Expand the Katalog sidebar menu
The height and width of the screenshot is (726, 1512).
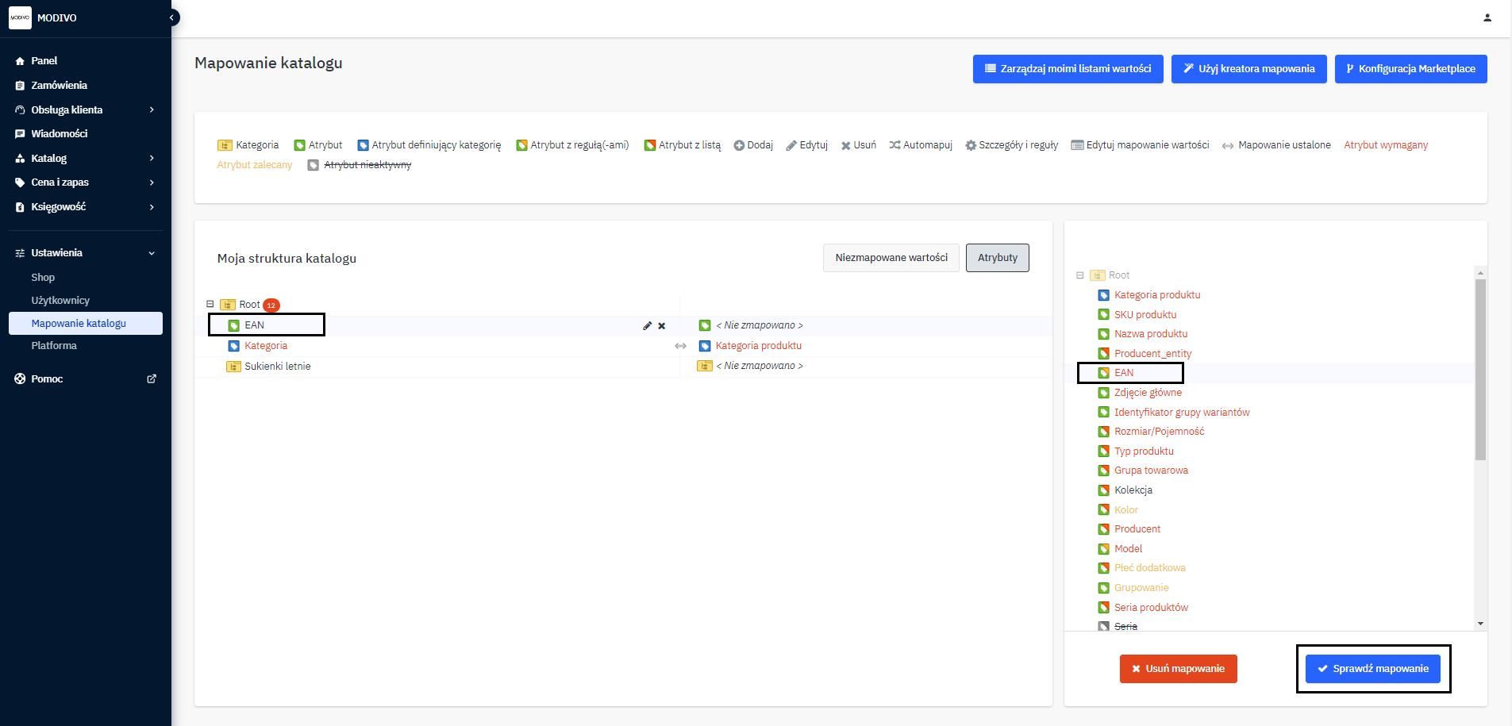tap(152, 158)
